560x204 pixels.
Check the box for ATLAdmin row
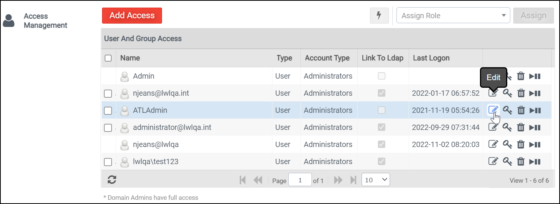coord(108,111)
